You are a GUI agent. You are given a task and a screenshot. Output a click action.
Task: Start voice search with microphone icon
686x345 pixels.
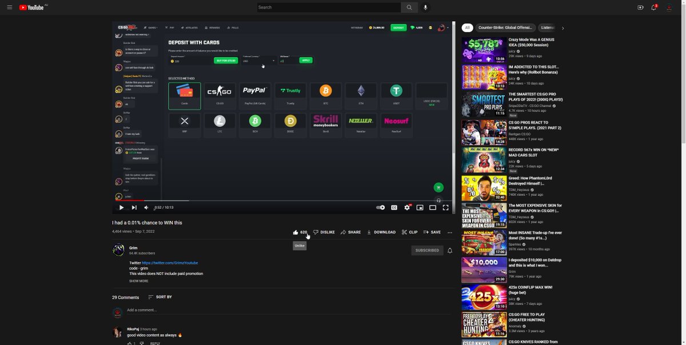(425, 7)
